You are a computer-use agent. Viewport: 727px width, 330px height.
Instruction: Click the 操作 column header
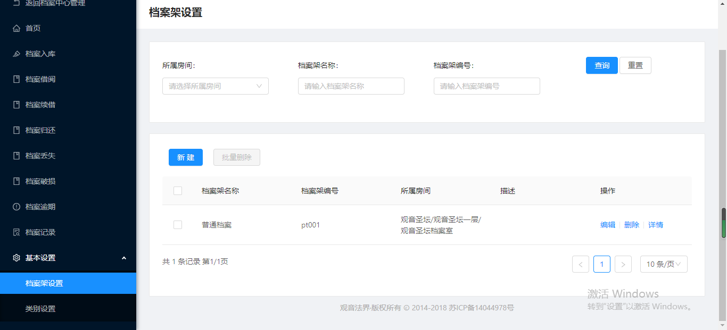point(608,191)
